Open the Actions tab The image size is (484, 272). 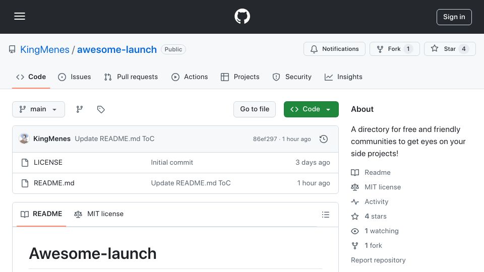point(190,77)
